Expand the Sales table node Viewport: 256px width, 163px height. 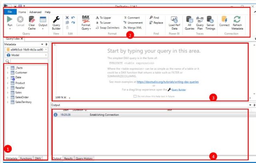click(x=8, y=92)
